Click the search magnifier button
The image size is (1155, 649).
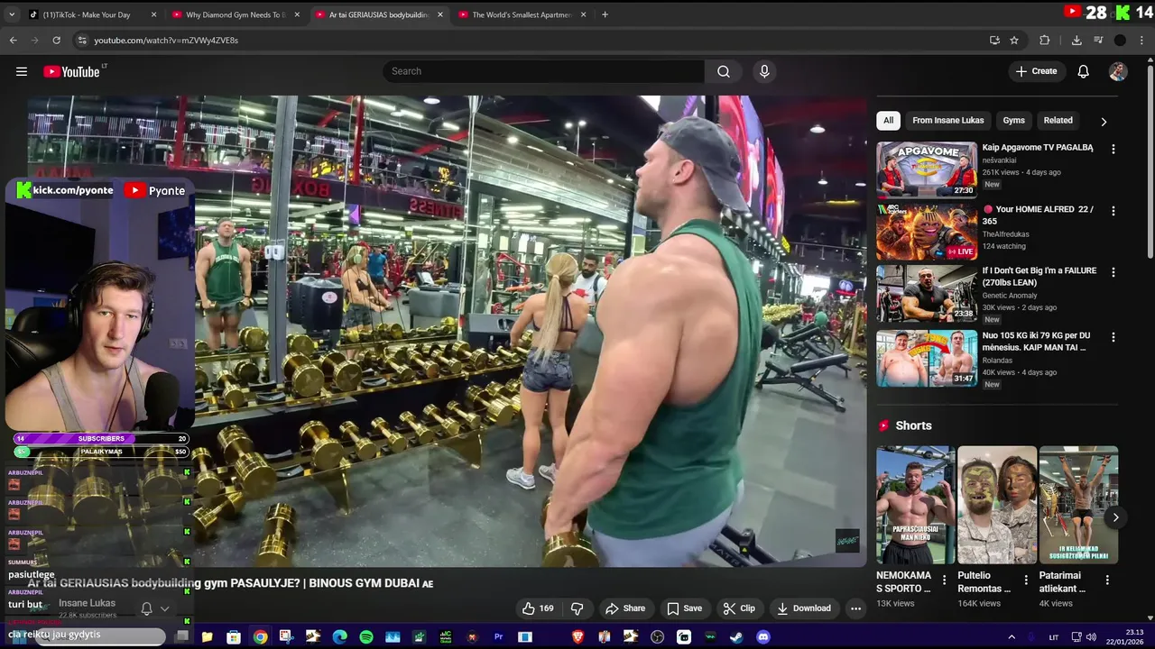(724, 71)
